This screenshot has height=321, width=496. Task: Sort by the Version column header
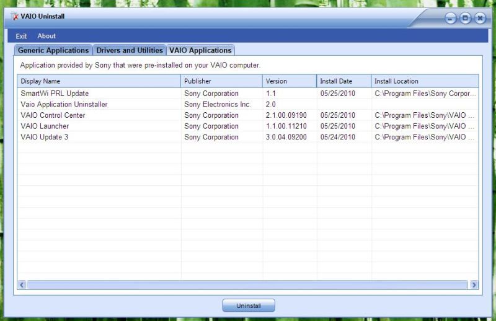pos(290,81)
